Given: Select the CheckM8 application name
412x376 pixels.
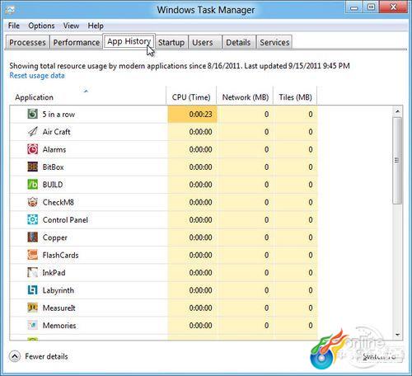Looking at the screenshot, I should pos(59,202).
